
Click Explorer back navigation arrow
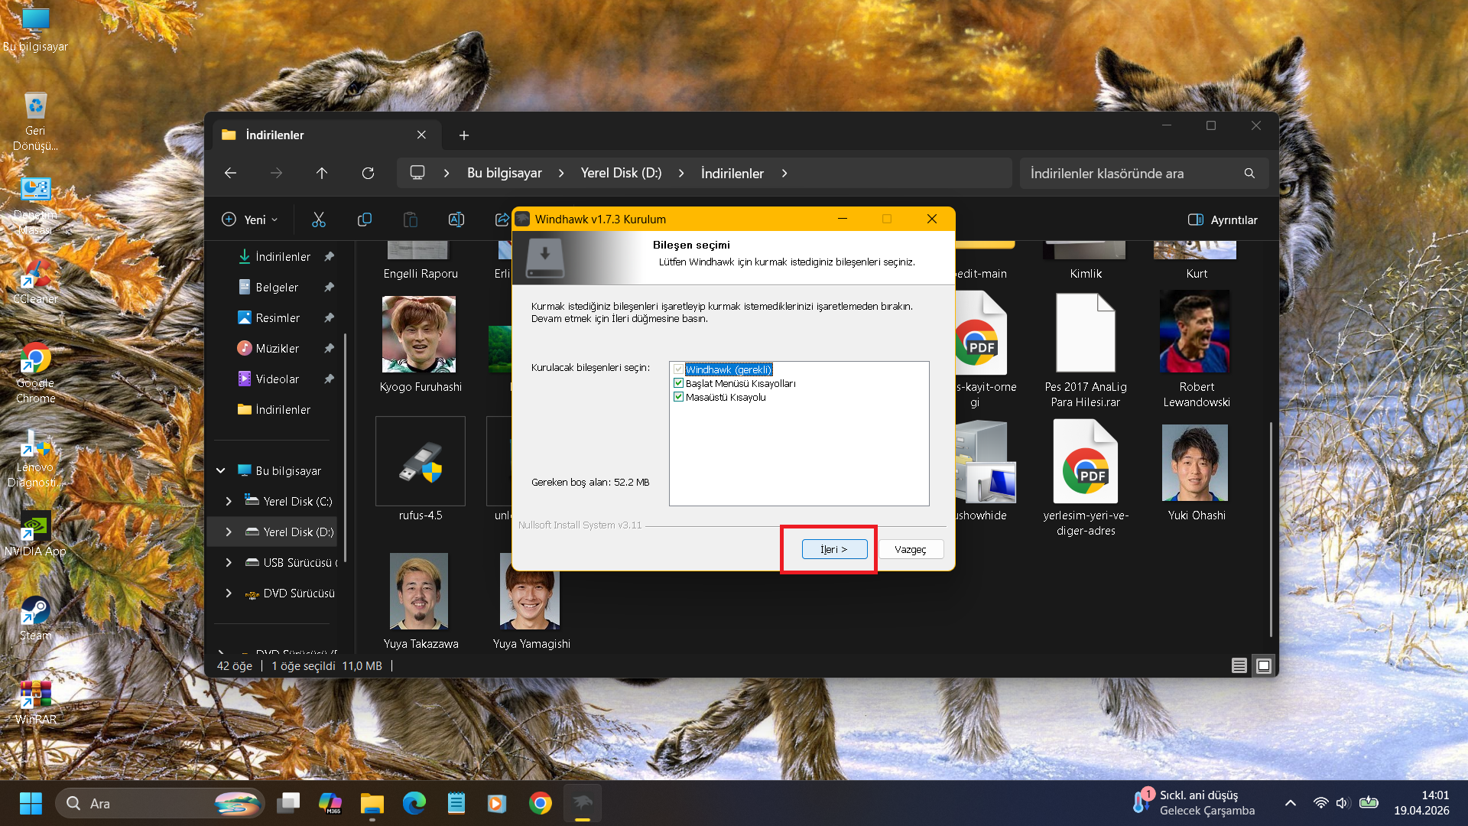point(230,173)
